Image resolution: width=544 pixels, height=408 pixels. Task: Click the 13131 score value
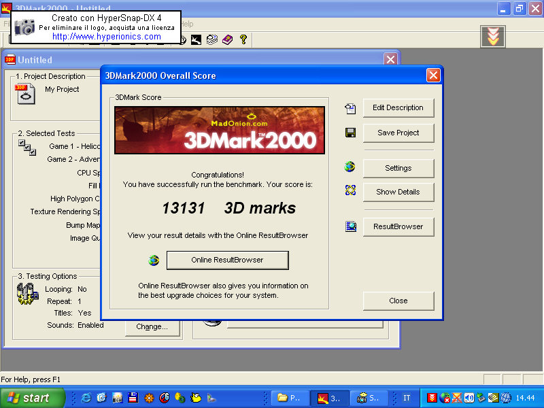coord(184,208)
